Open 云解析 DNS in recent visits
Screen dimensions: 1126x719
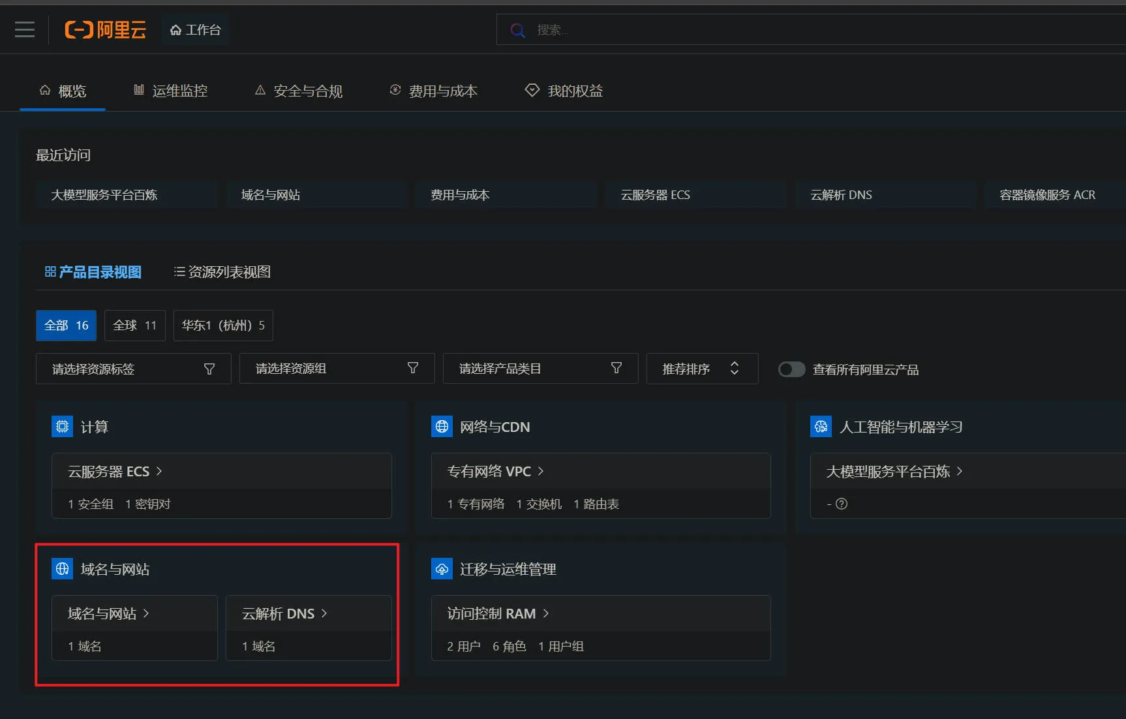841,195
